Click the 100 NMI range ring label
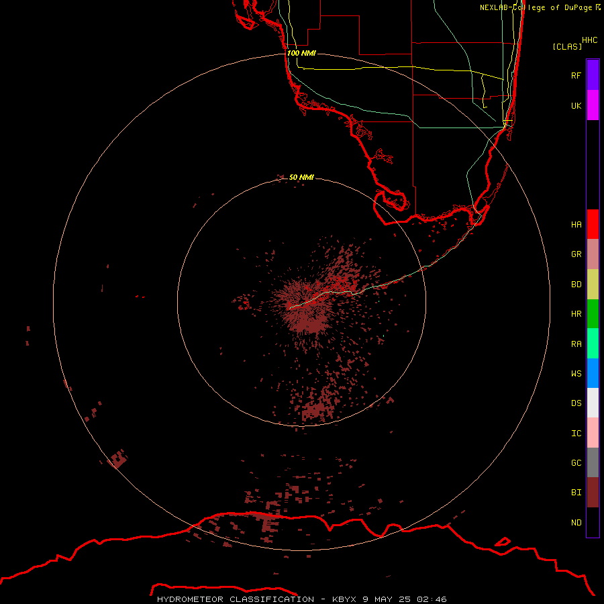 tap(301, 53)
